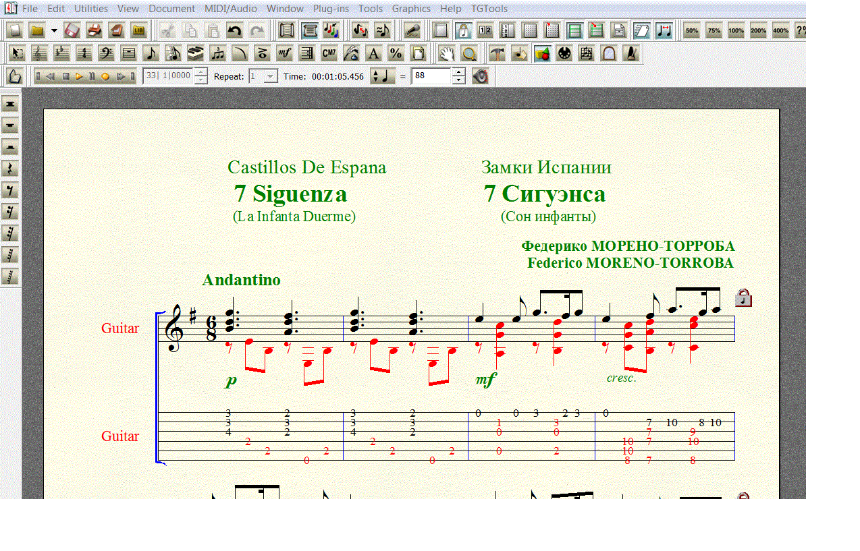Open the Repeat count dropdown
This screenshot has height=551, width=860.
271,76
